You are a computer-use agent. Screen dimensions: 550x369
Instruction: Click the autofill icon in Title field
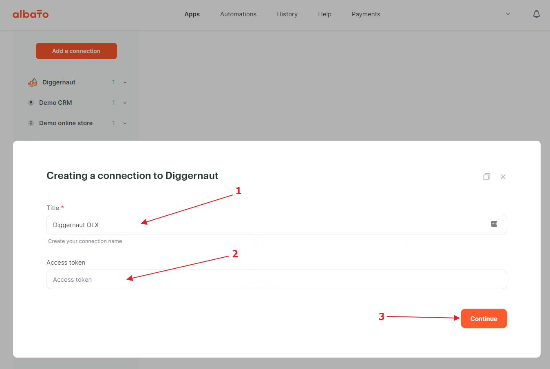[494, 224]
